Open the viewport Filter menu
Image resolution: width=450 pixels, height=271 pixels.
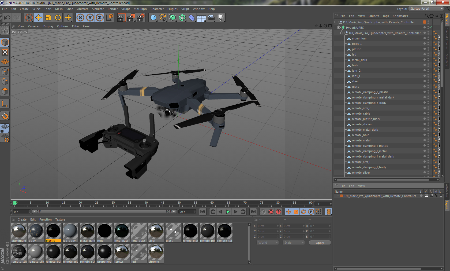[x=76, y=26]
